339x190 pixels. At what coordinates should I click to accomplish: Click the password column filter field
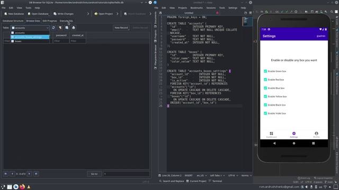61,41
